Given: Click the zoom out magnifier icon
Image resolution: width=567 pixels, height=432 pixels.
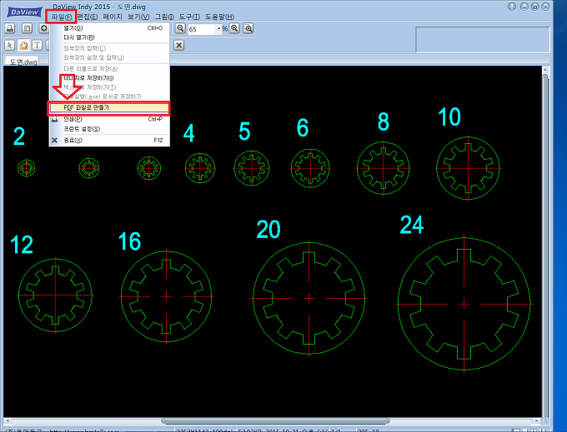Looking at the screenshot, I should [180, 28].
